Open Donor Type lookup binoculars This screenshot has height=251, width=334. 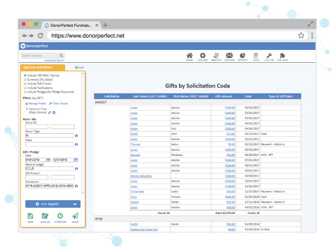pos(77,136)
